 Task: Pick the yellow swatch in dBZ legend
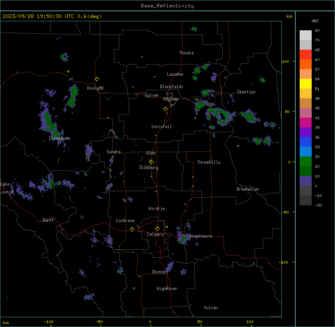[x=305, y=83]
